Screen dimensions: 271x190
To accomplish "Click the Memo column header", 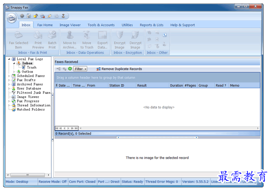I will pyautogui.click(x=244, y=85).
